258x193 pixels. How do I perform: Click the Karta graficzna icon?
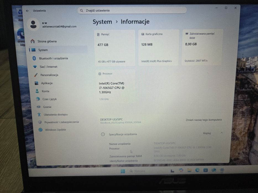coord(143,34)
